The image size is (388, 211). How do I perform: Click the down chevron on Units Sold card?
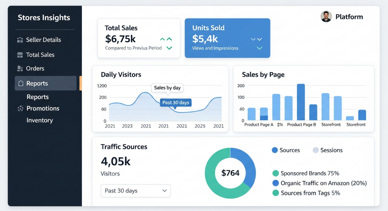[259, 48]
